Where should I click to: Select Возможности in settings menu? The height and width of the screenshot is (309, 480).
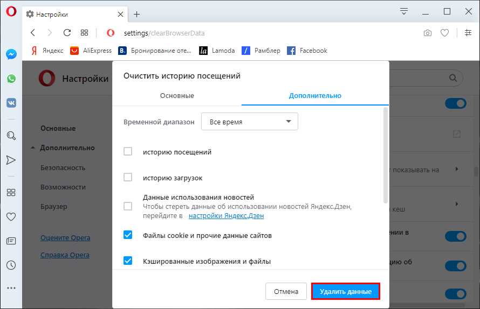[63, 187]
